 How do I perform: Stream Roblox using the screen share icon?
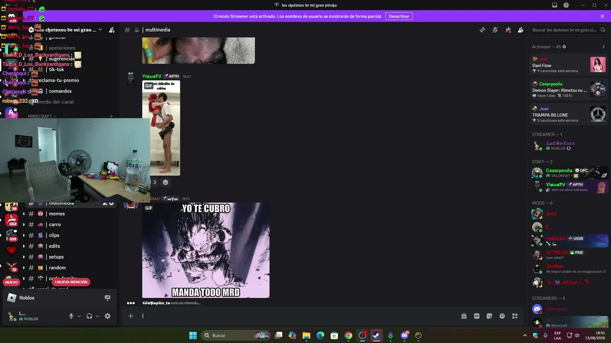(107, 298)
